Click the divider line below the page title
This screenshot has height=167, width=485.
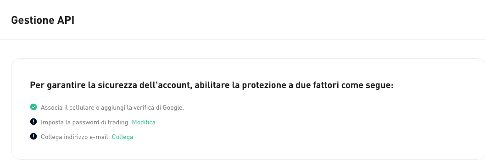[242, 39]
